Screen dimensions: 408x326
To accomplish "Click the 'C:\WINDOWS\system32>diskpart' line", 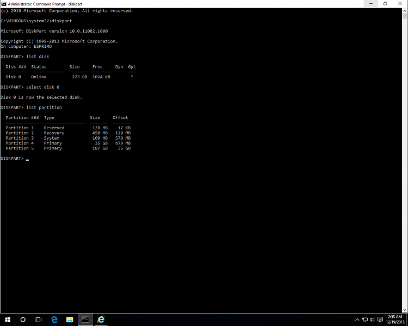I will point(36,21).
